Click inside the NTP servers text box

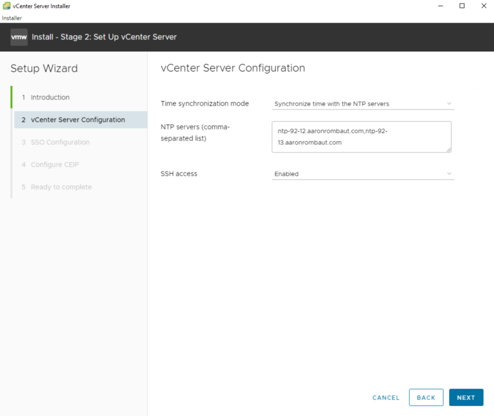point(361,137)
